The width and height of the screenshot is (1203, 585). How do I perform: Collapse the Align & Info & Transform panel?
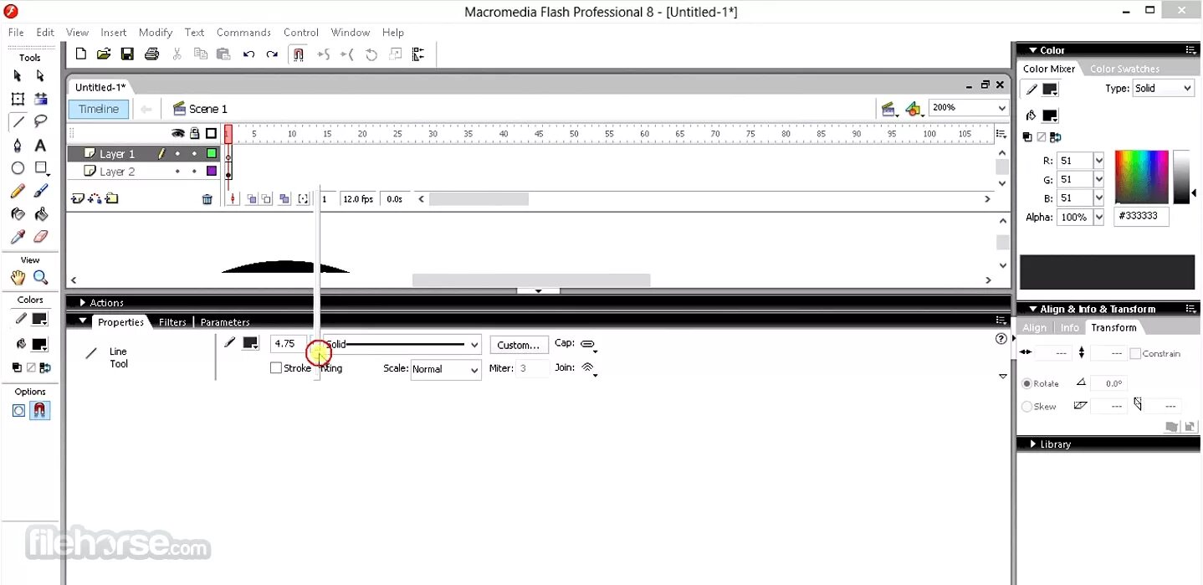coord(1033,309)
